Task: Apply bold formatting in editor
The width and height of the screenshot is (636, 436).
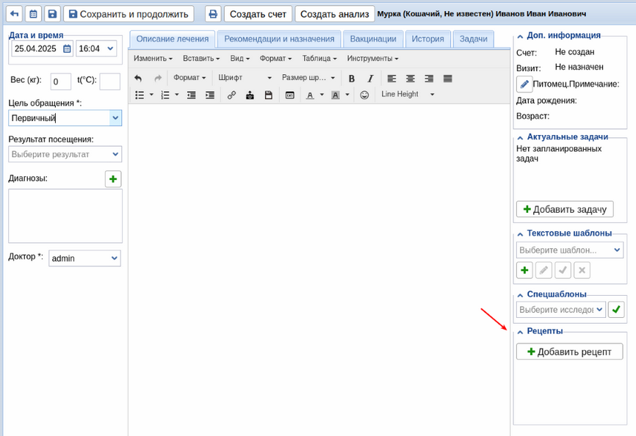Action: 352,78
